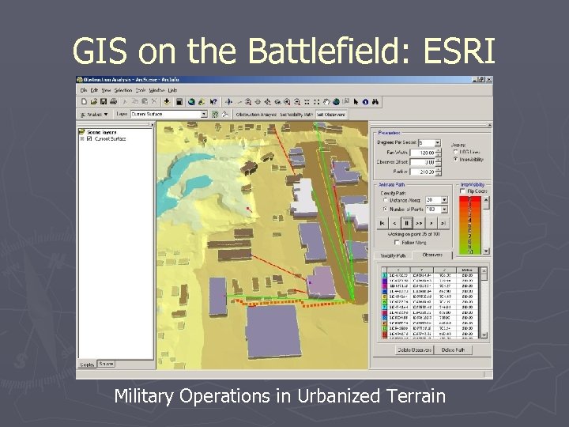Screen dimensions: 569x427
Task: Open the Degrees Per Sector dropdown
Action: click(x=437, y=143)
